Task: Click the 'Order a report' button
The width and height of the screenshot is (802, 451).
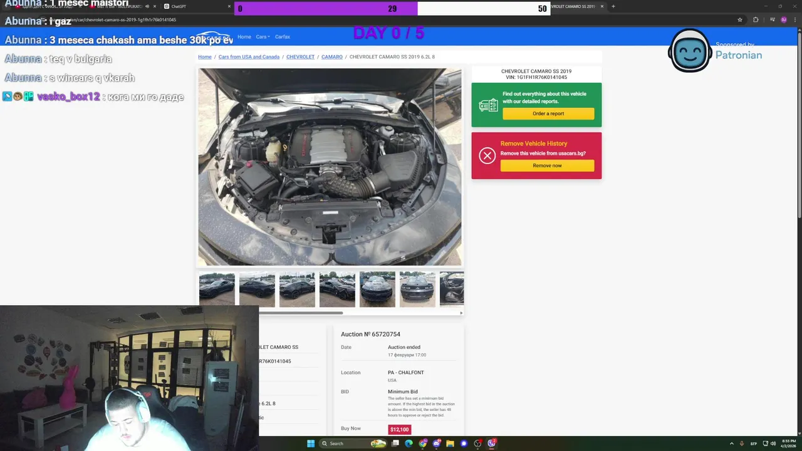Action: point(548,113)
